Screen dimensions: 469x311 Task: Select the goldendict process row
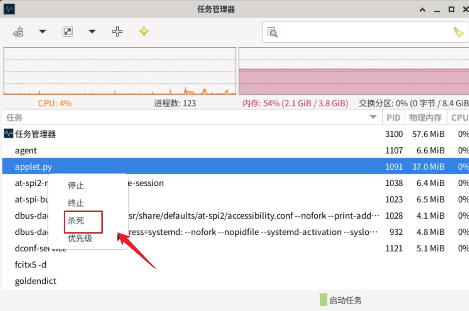click(x=236, y=281)
